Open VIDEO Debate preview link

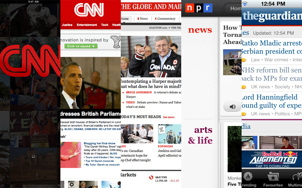(130, 102)
